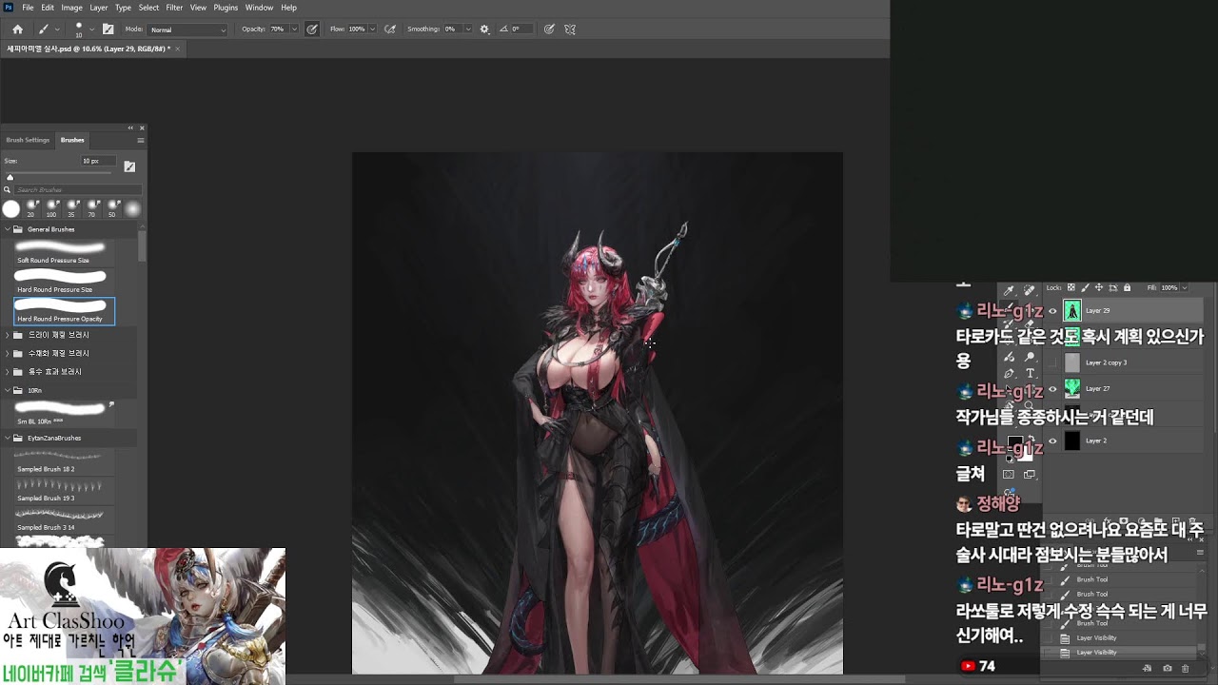Image resolution: width=1218 pixels, height=685 pixels.
Task: Open the Image menu
Action: point(72,8)
